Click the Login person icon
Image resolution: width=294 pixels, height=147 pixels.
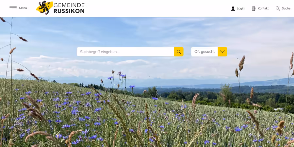233,8
